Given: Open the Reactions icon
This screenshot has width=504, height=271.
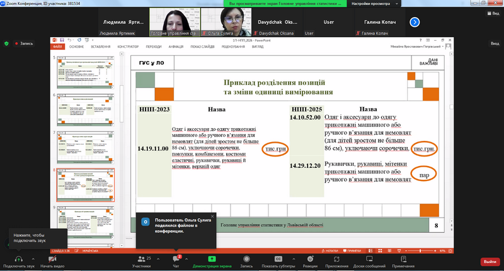Looking at the screenshot, I should (x=309, y=258).
